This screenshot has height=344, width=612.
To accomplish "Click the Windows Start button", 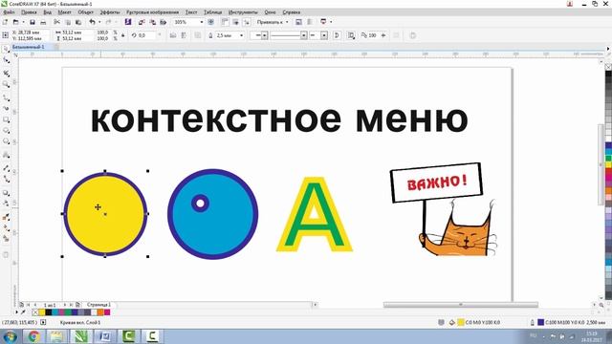I will pos(11,336).
